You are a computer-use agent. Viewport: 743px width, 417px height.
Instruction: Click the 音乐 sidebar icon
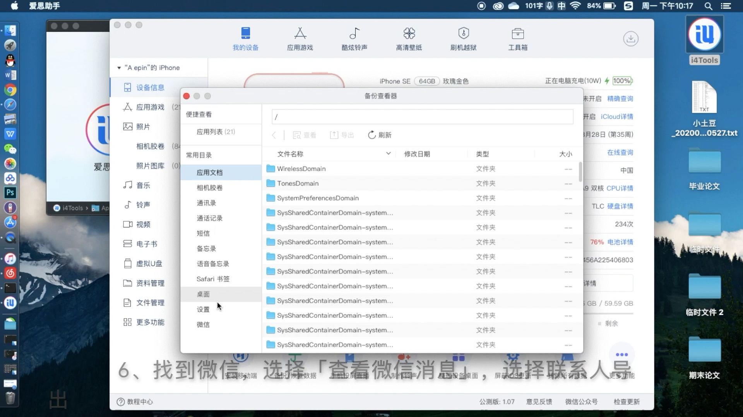click(x=128, y=185)
